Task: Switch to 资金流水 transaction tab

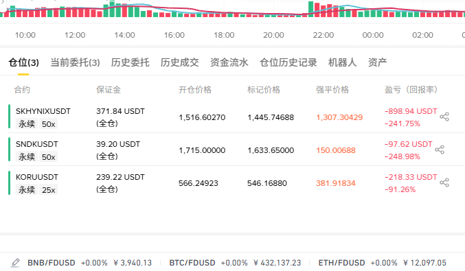Action: (x=229, y=62)
